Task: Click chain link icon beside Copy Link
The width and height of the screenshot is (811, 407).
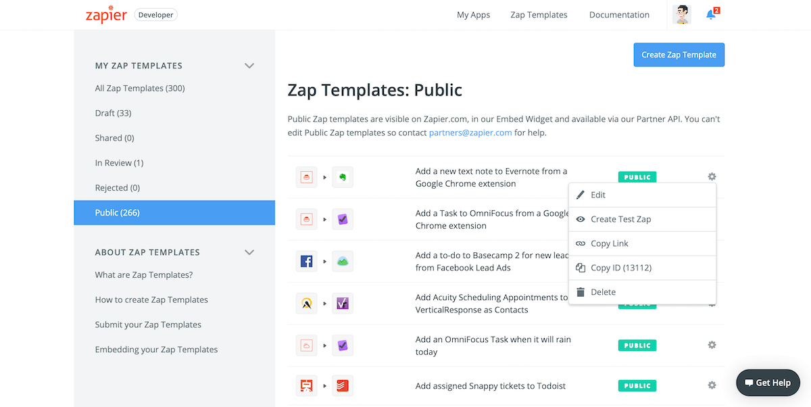Action: [x=580, y=243]
